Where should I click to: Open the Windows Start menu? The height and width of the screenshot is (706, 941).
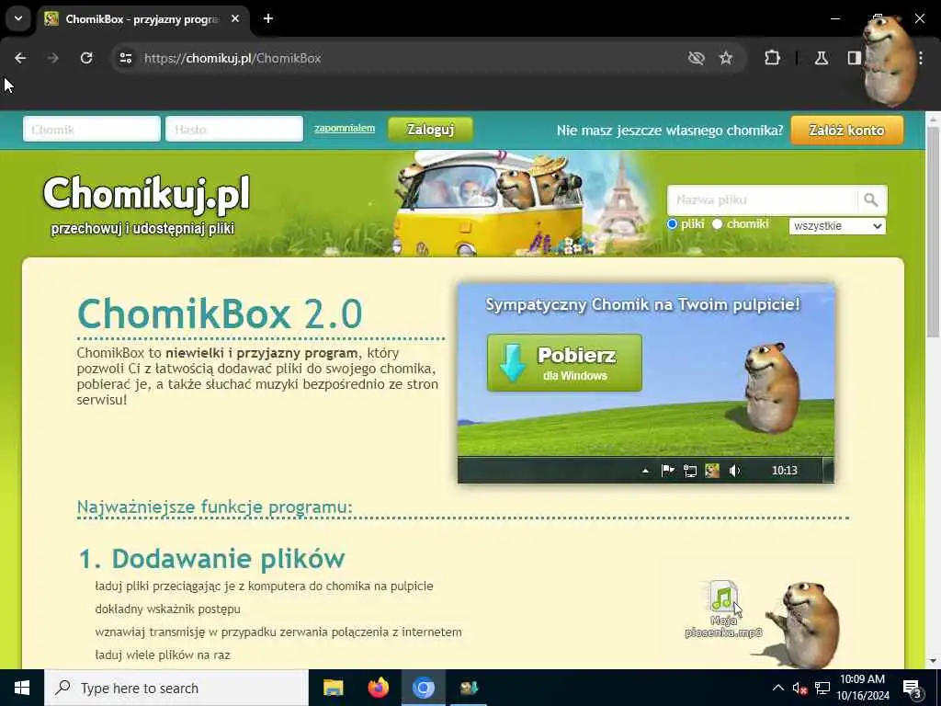(22, 688)
